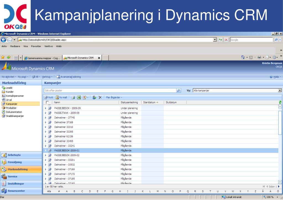This screenshot has width=283, height=200.
Task: Open the Quick Tabs grid icon
Action: click(x=16, y=58)
